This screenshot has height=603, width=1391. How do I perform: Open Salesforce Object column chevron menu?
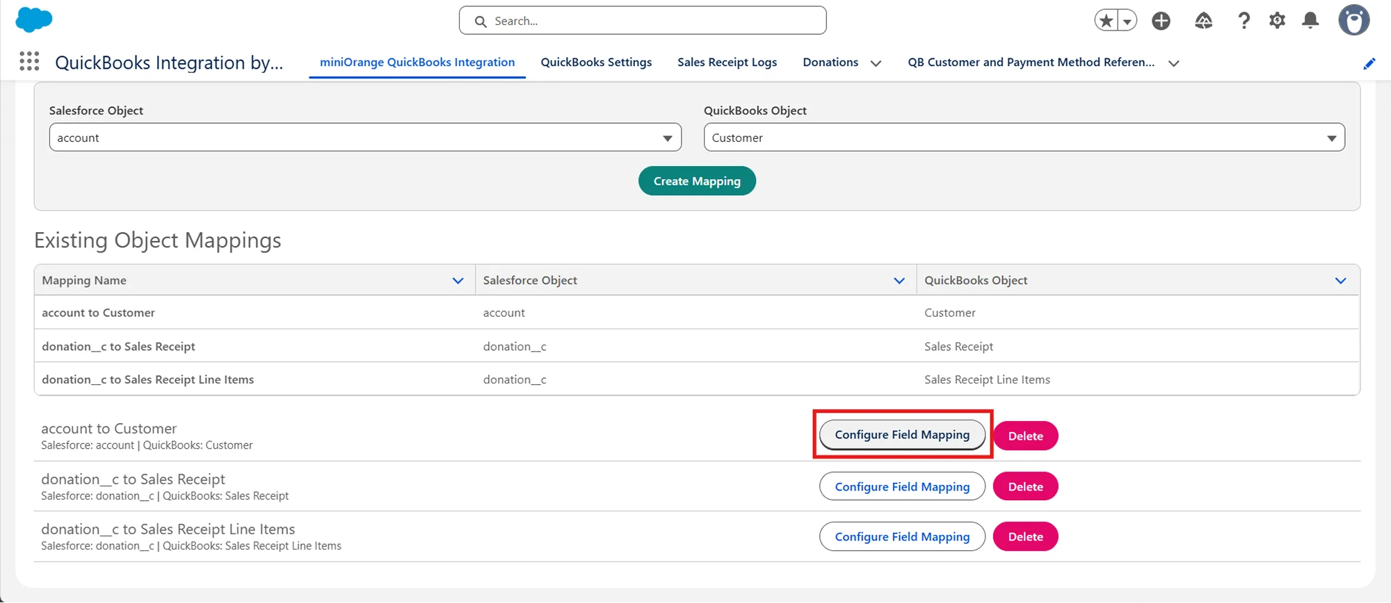pos(899,281)
